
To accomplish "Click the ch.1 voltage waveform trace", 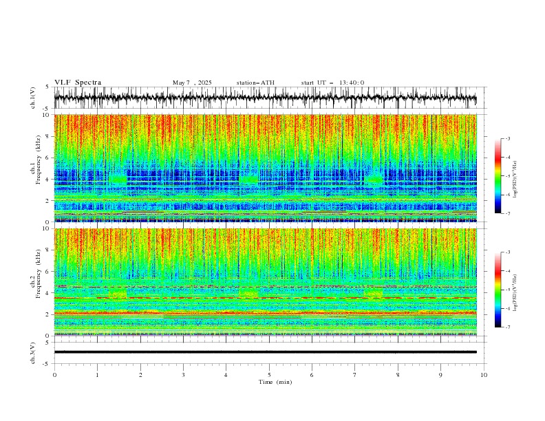I will point(265,98).
